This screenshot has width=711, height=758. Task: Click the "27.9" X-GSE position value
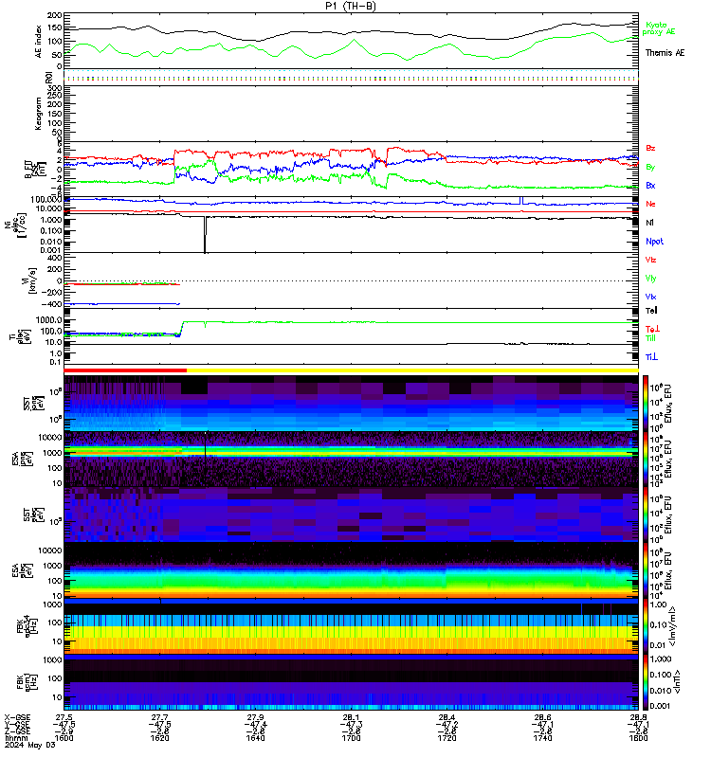tap(255, 718)
